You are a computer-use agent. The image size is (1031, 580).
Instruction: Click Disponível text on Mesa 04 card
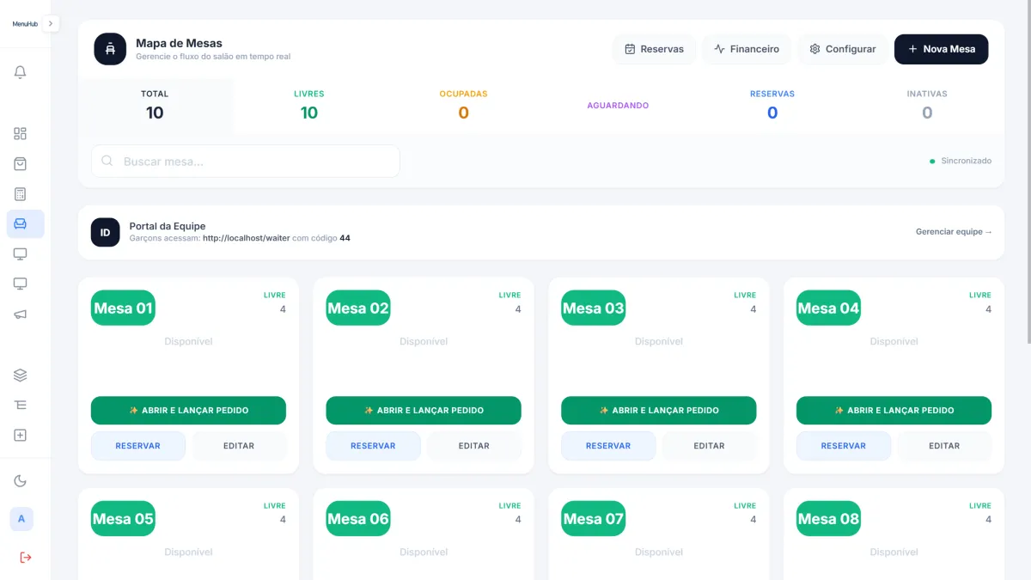click(894, 341)
